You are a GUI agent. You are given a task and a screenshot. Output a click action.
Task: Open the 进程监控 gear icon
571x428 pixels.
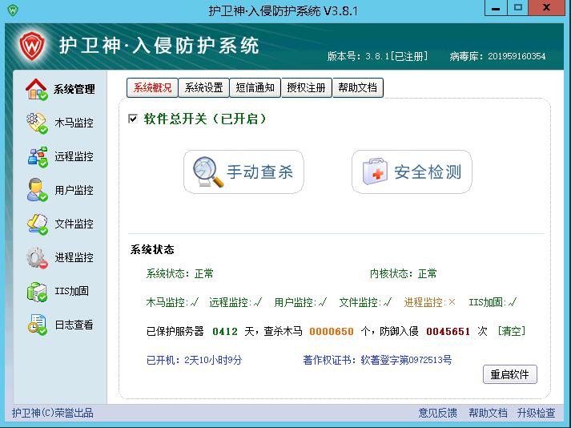tap(37, 258)
